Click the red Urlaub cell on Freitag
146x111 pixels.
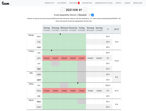[81, 91]
